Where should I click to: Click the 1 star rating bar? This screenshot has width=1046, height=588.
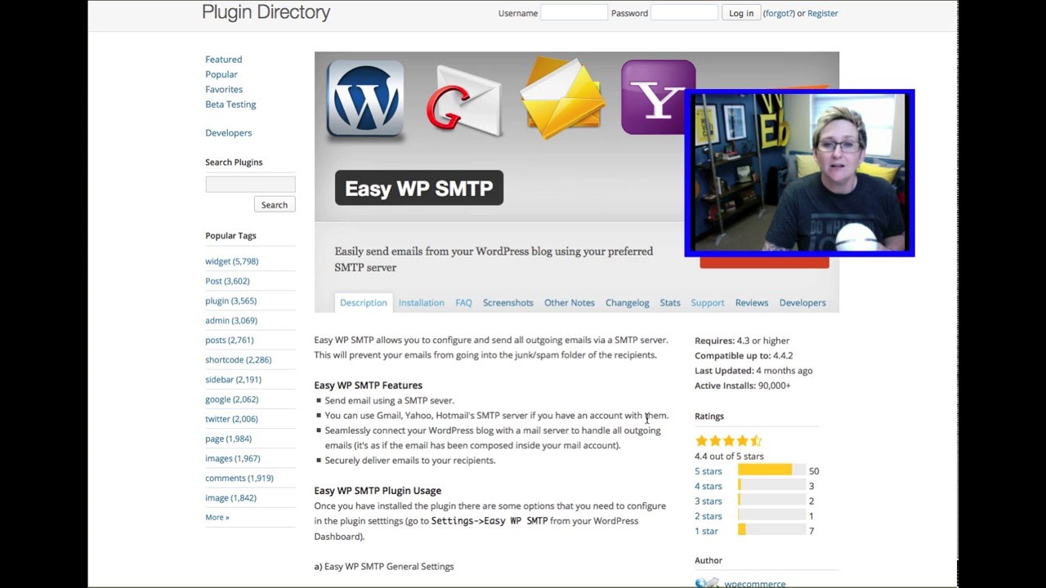pyautogui.click(x=771, y=530)
